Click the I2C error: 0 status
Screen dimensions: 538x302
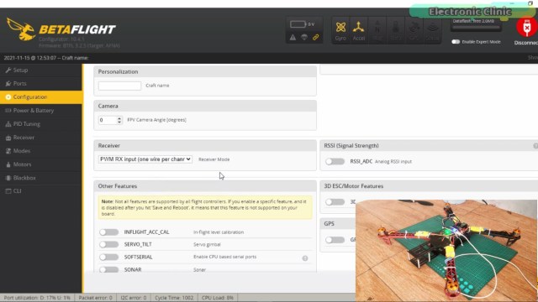pos(134,298)
